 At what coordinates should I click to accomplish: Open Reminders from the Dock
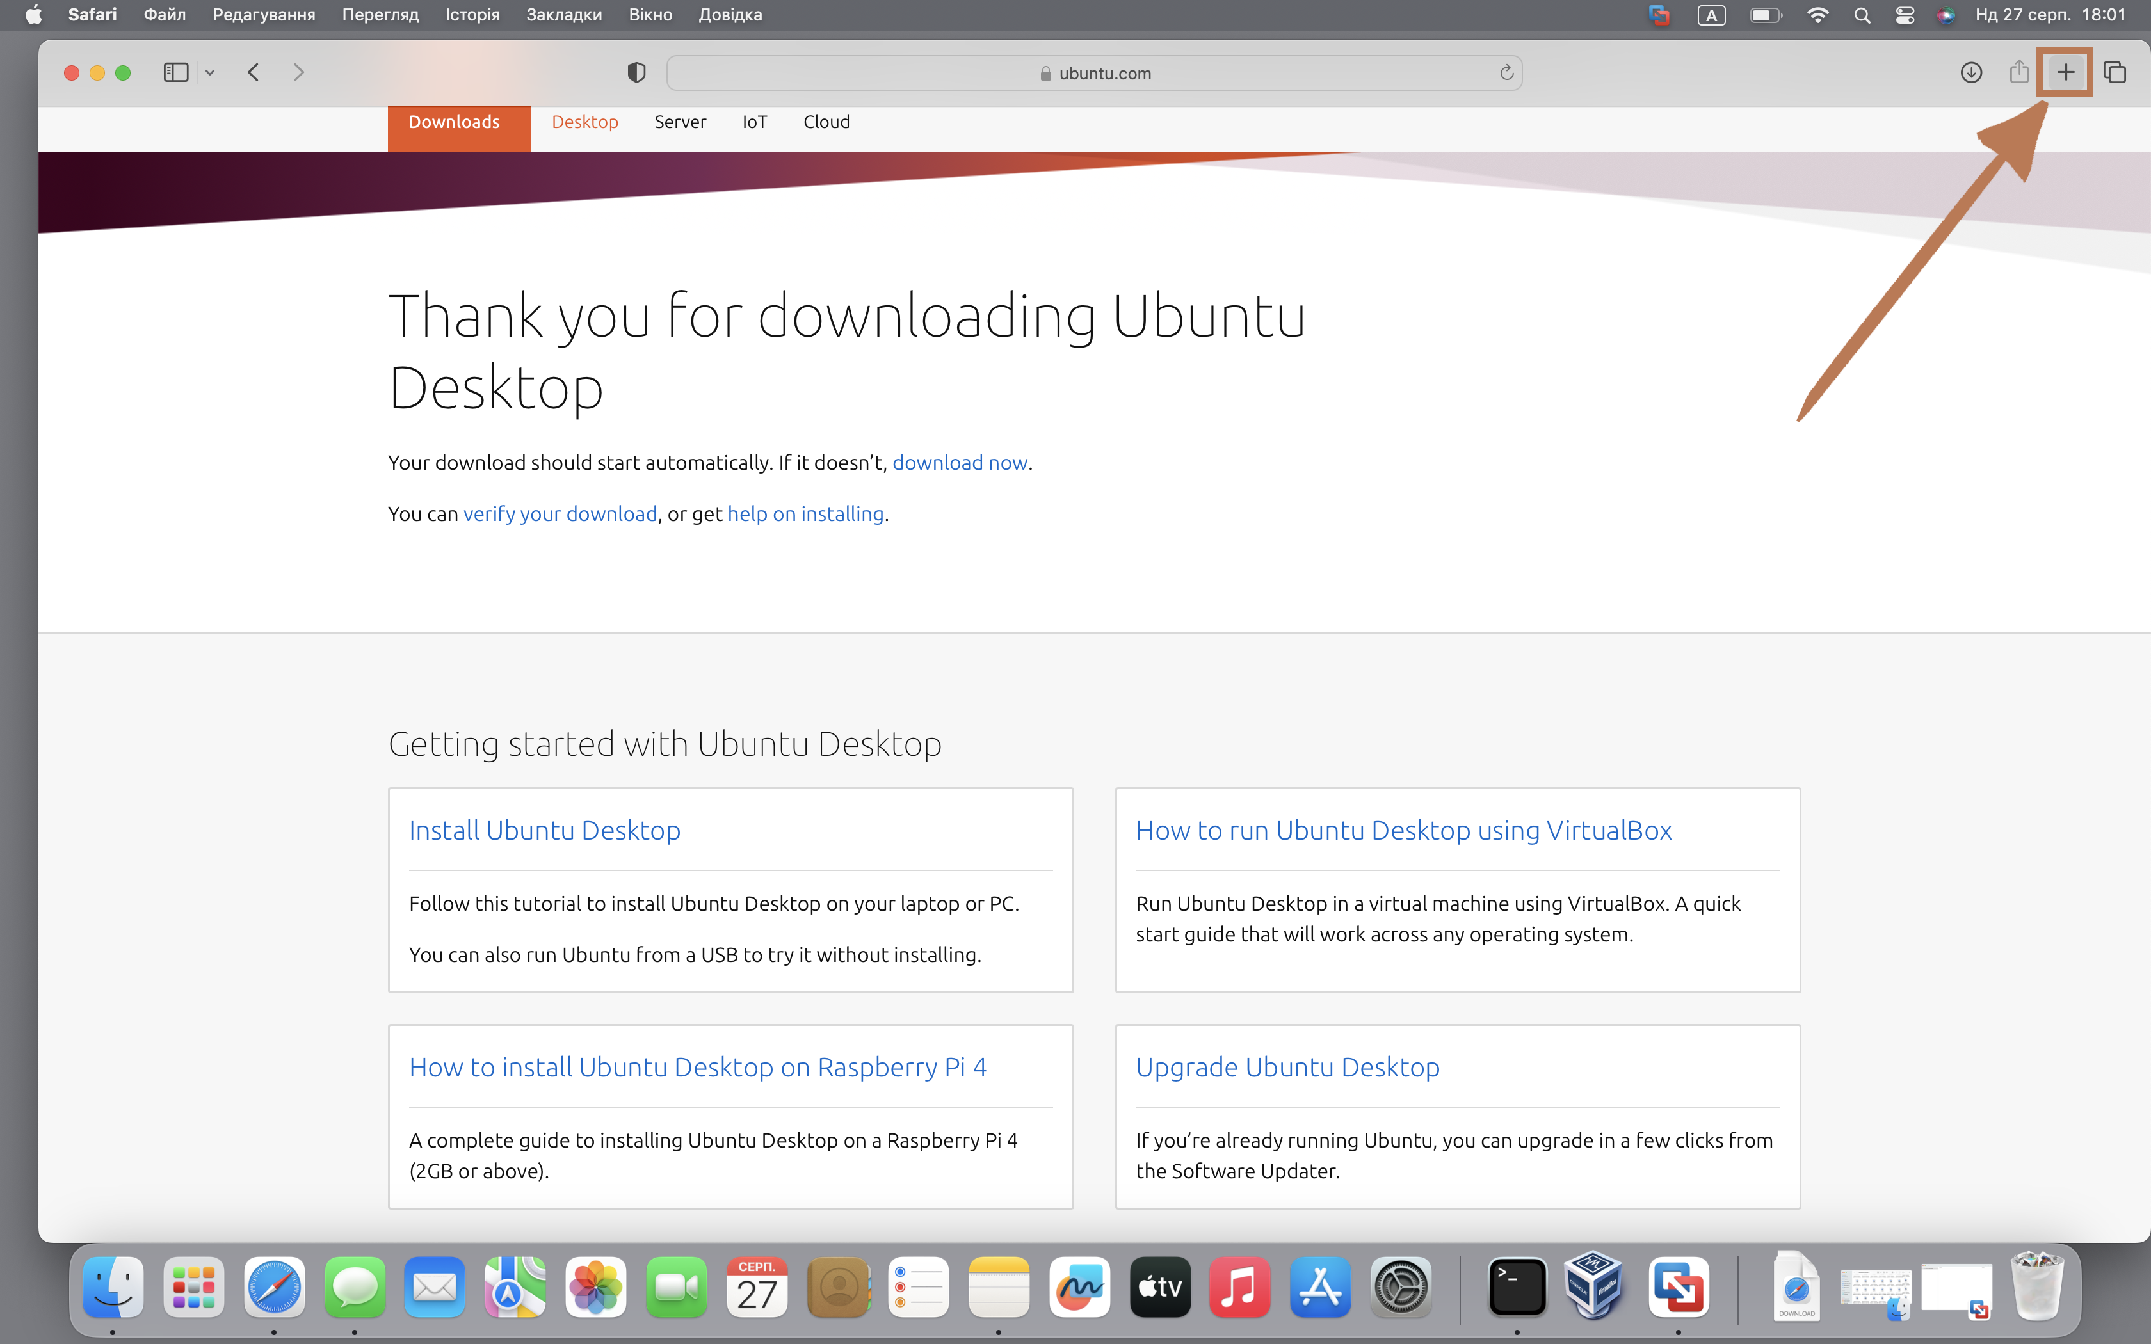tap(918, 1286)
